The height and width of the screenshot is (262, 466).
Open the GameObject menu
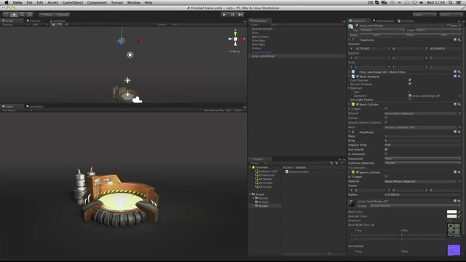73,2
